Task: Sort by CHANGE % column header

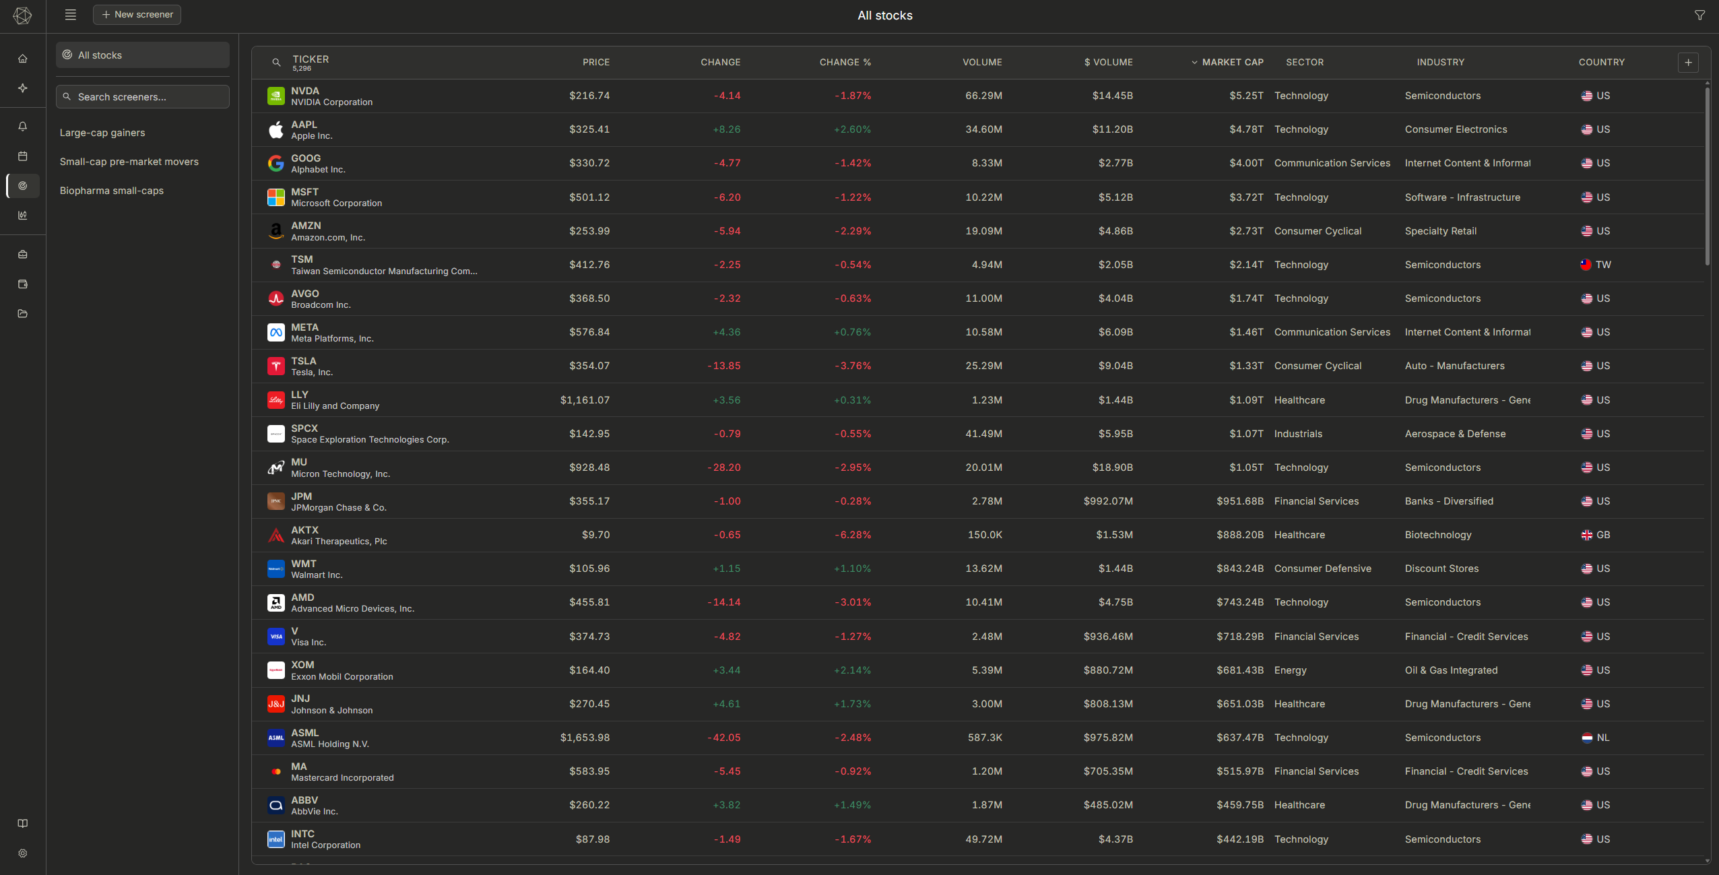Action: point(845,63)
